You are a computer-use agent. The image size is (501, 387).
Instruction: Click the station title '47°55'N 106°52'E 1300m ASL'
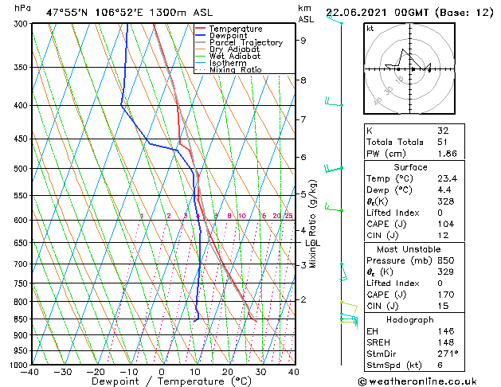coord(129,13)
